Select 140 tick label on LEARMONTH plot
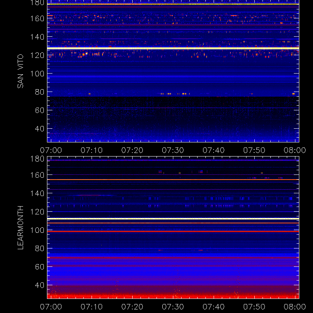Image resolution: width=313 pixels, height=313 pixels. coord(37,193)
